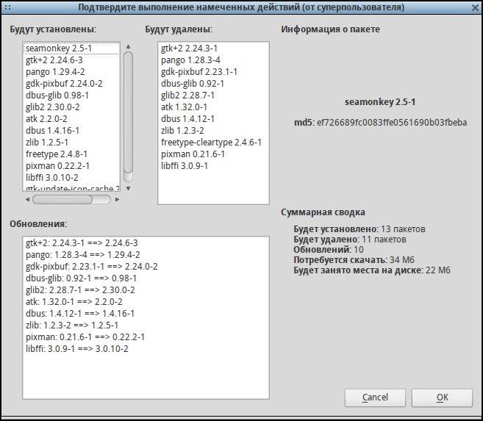Click the 'Будет занято места на диске' line
483x421 pixels.
click(x=372, y=270)
